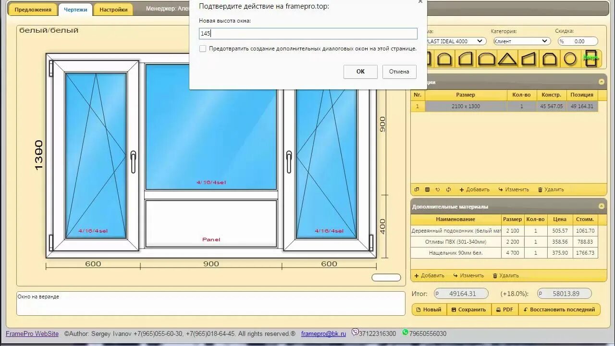This screenshot has width=615, height=346.
Task: Click Восстановить последний button
Action: 559,309
